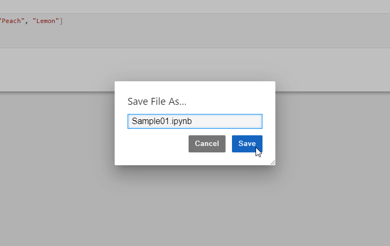Screen dimensions: 390x246
Task: Click the comma between Peach and Lemon
Action: 26,21
